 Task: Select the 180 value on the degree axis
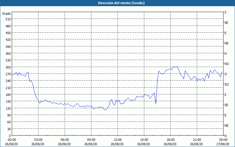(8, 95)
